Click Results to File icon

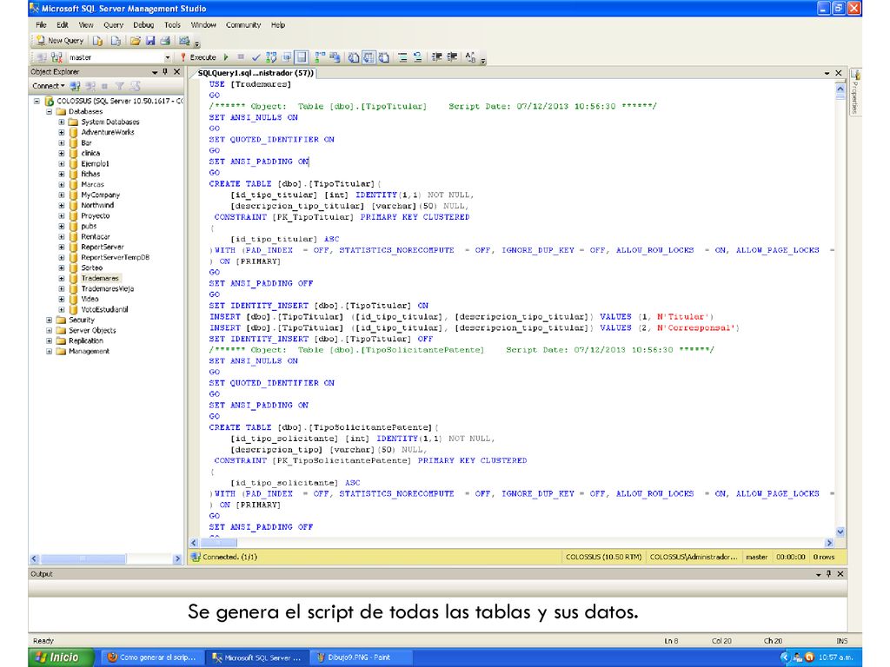pos(384,57)
